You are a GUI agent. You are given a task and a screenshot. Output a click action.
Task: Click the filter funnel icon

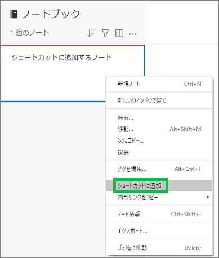[105, 33]
